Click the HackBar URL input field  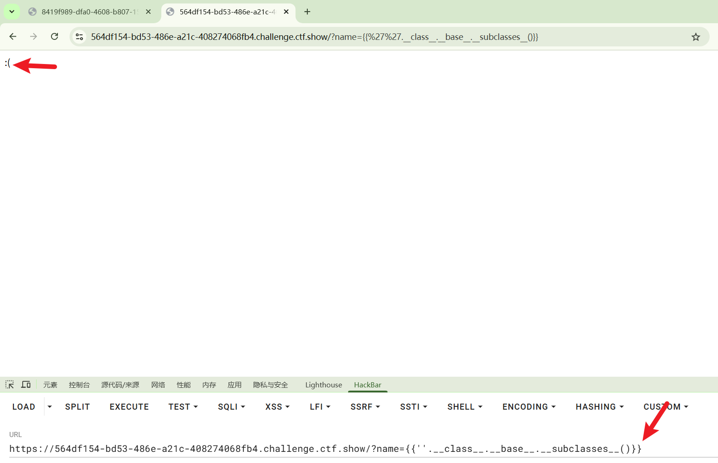(324, 449)
